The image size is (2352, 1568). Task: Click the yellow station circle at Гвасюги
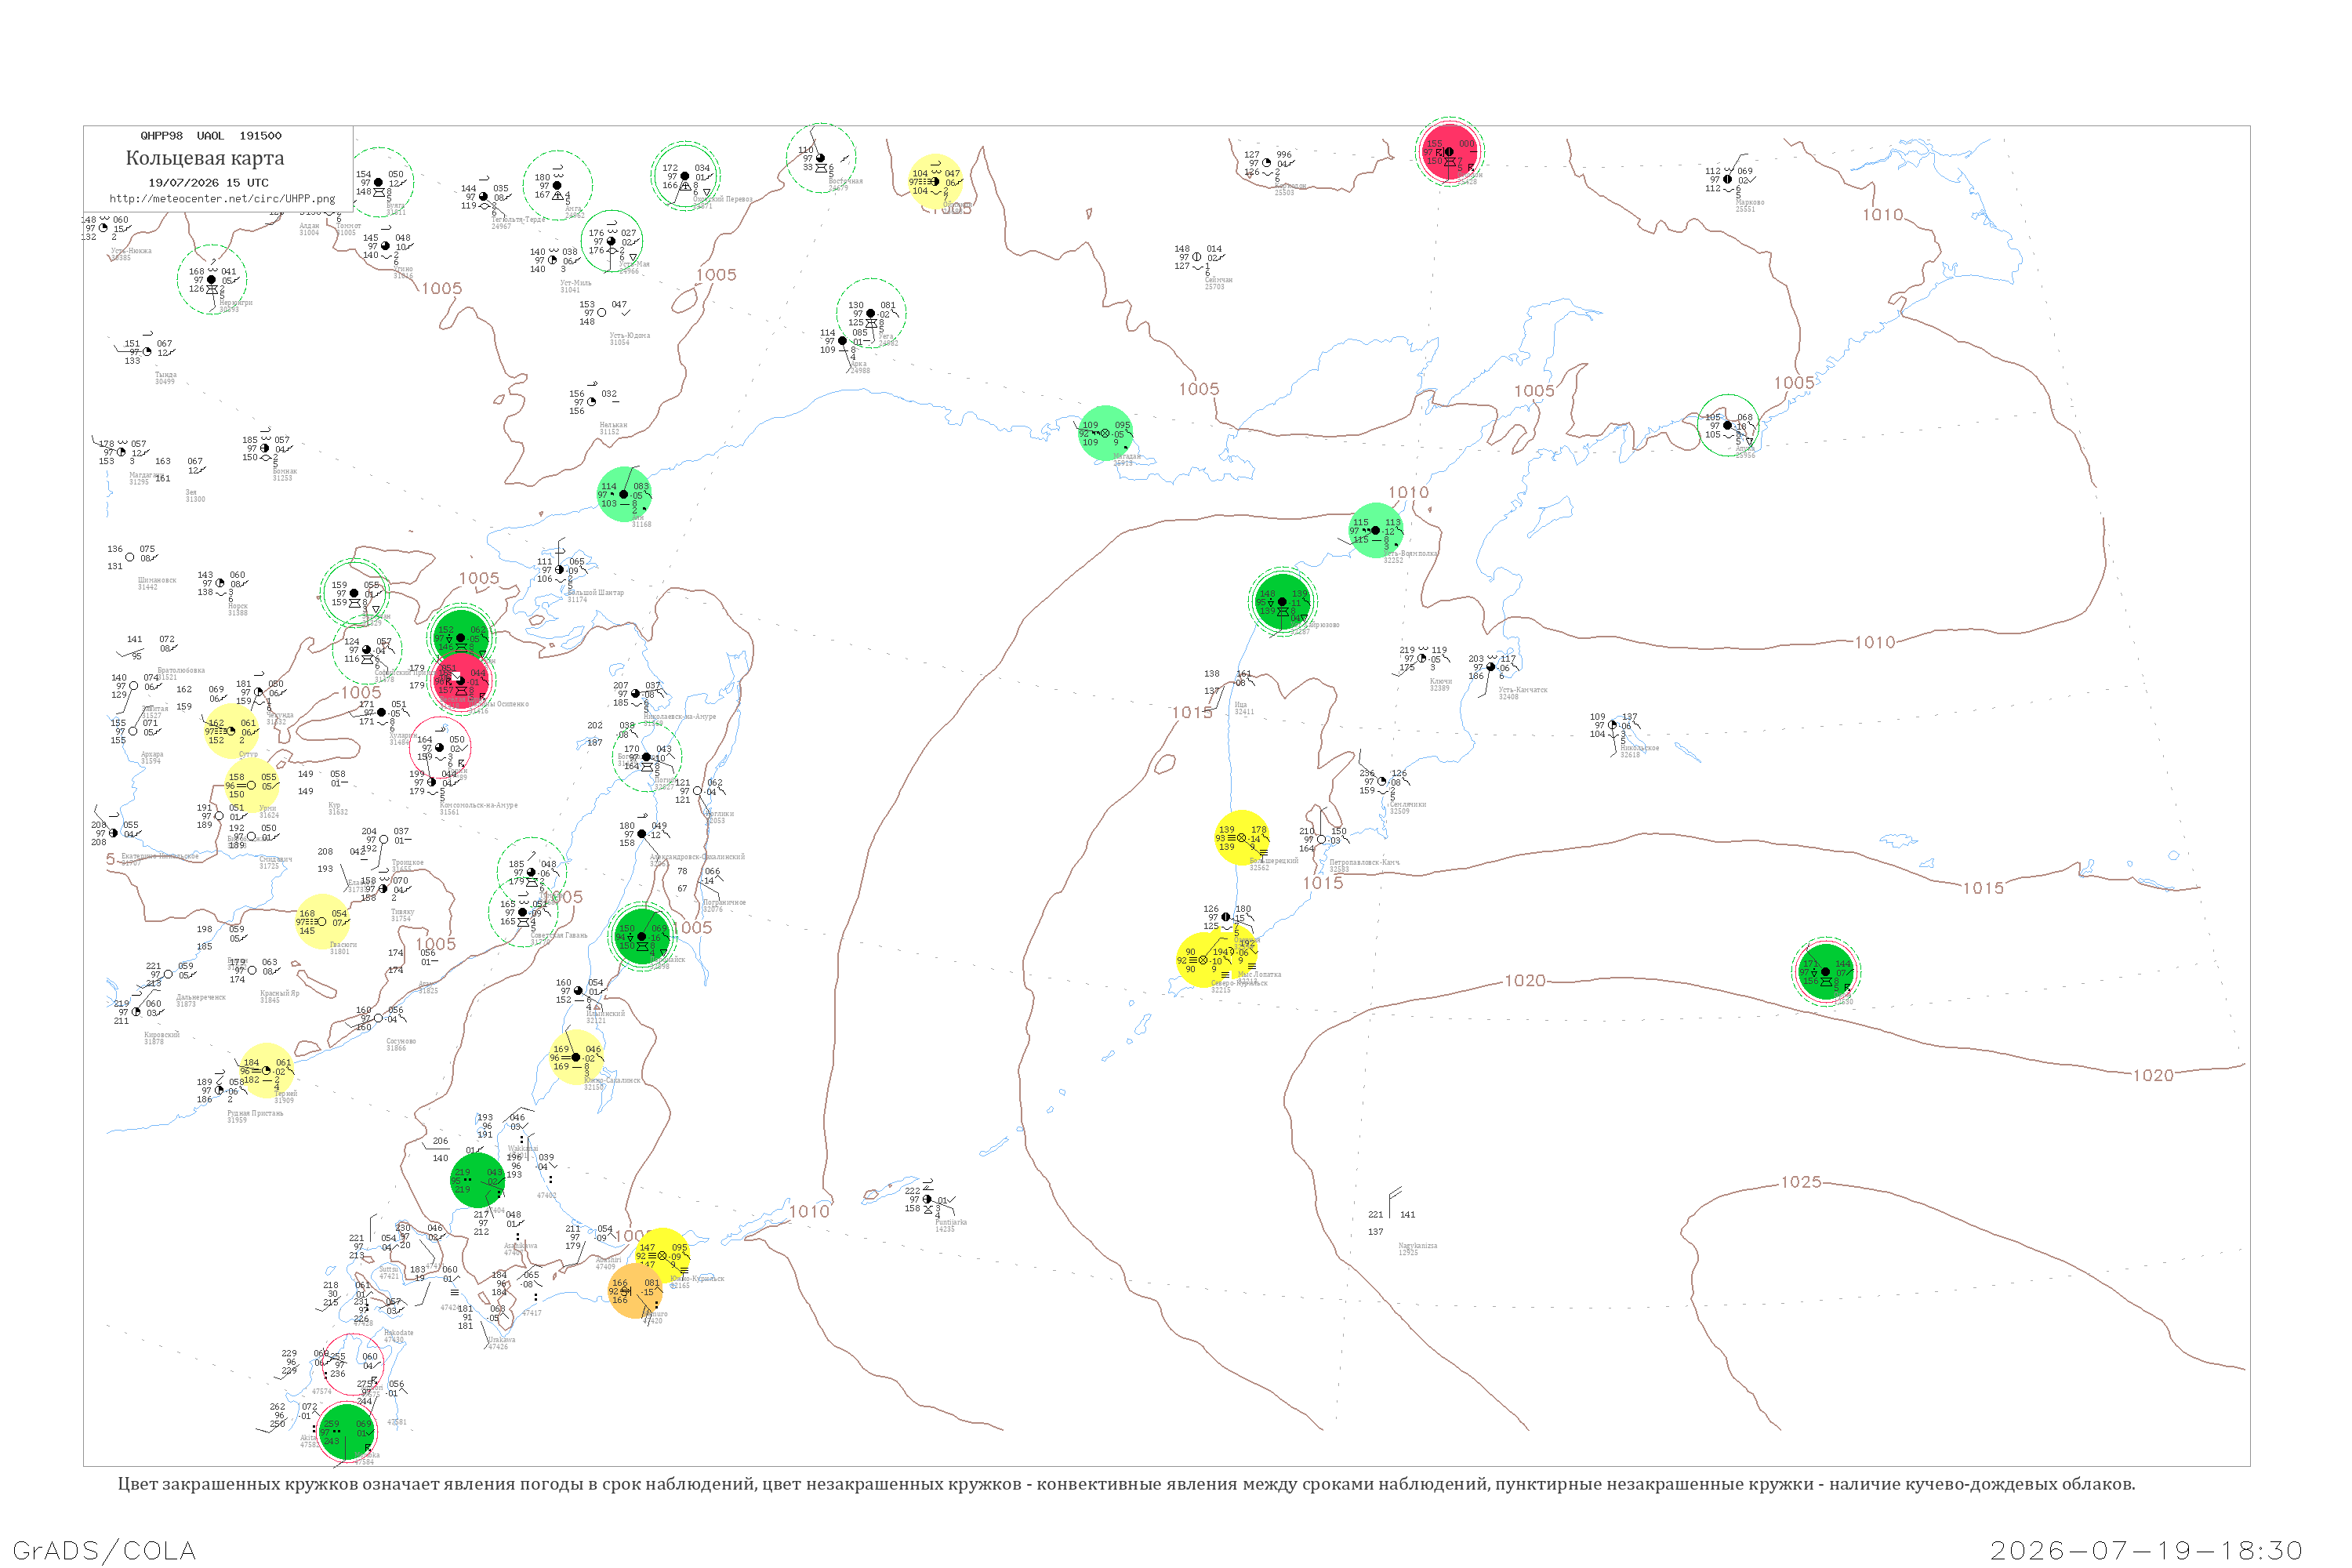[x=322, y=922]
